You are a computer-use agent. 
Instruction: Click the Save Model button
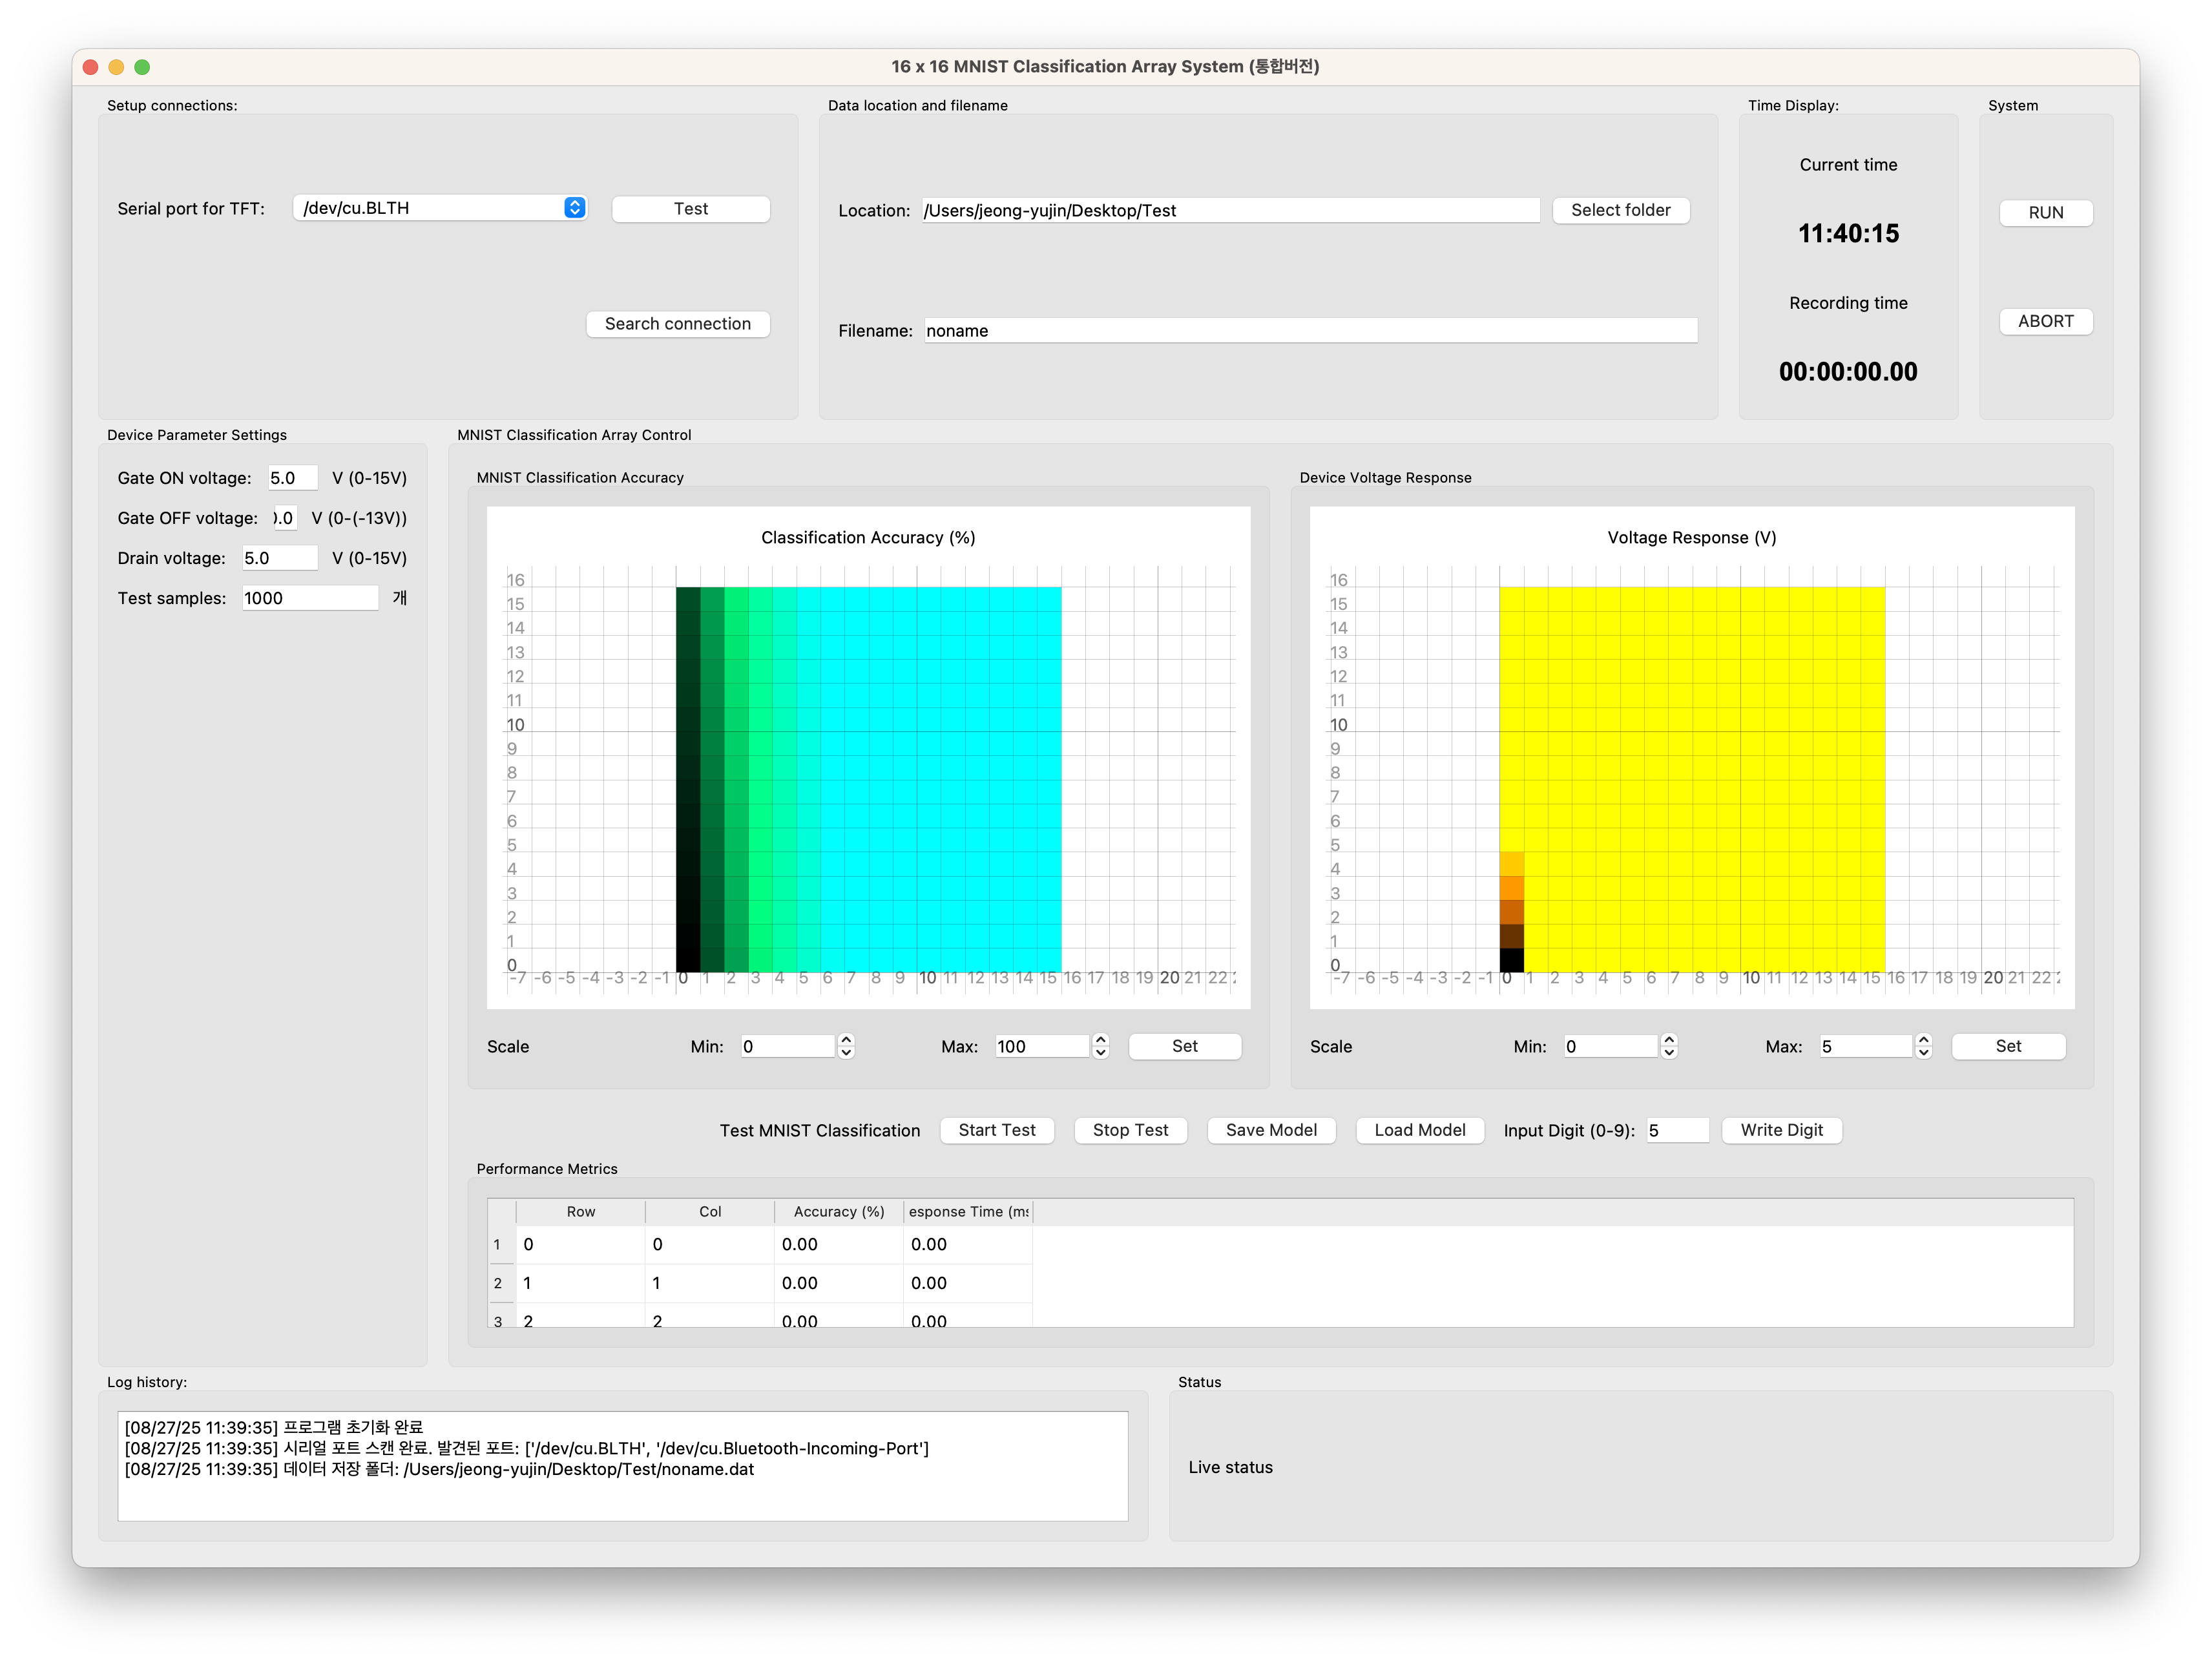[1270, 1130]
